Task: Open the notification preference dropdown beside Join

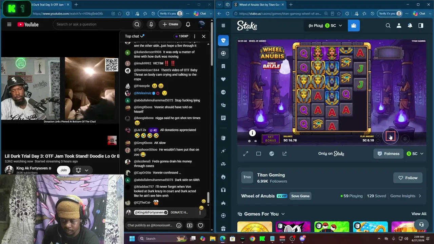Action: 82,170
